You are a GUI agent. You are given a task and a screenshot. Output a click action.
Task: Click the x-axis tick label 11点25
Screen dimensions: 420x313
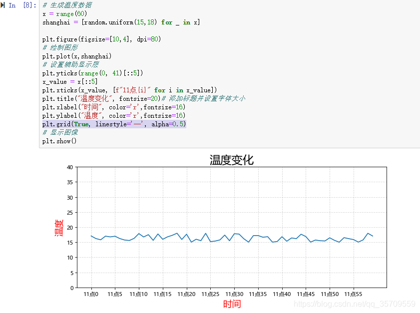coord(210,294)
